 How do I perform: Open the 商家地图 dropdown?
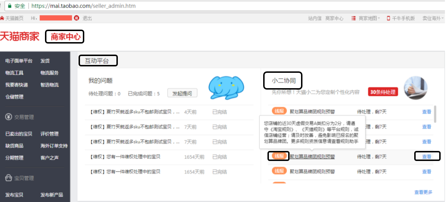(369, 18)
